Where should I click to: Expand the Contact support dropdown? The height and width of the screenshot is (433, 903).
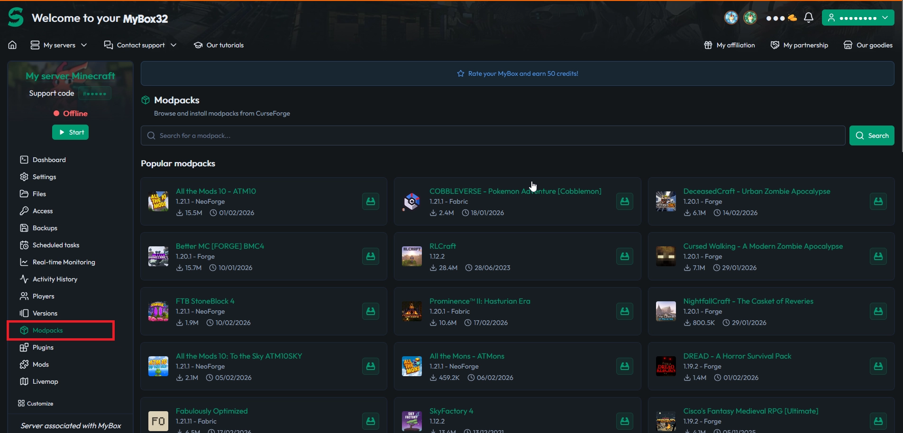coord(140,45)
